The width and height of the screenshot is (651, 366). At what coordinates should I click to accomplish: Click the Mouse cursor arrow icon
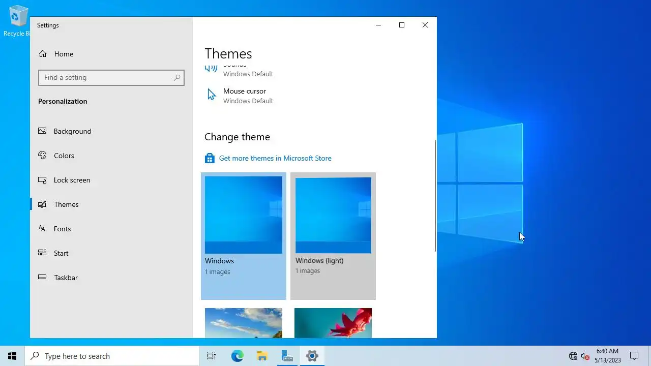coord(212,95)
